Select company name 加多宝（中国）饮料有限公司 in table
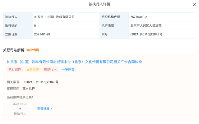The height and width of the screenshot is (124, 199). coord(54,17)
